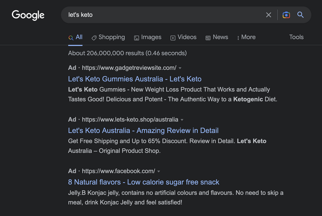Image resolution: width=322 pixels, height=216 pixels.
Task: Click the News newspaper icon
Action: (x=208, y=38)
